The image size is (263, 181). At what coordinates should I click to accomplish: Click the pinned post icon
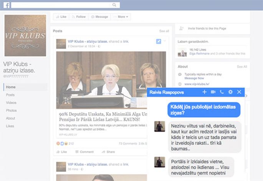point(159,41)
